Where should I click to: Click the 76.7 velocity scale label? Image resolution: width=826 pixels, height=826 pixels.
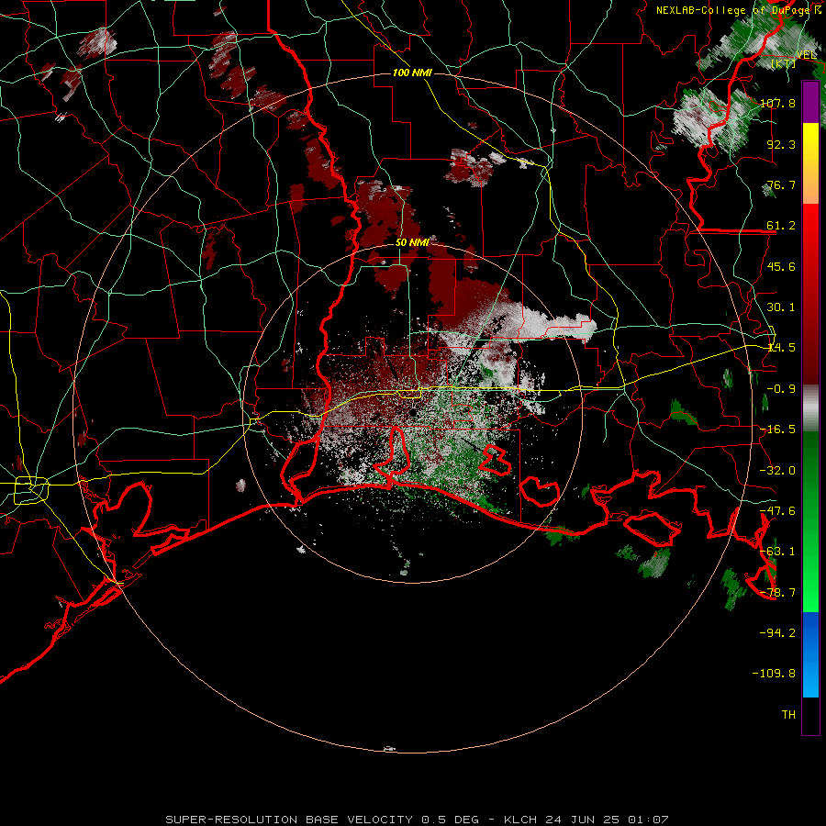coord(781,184)
